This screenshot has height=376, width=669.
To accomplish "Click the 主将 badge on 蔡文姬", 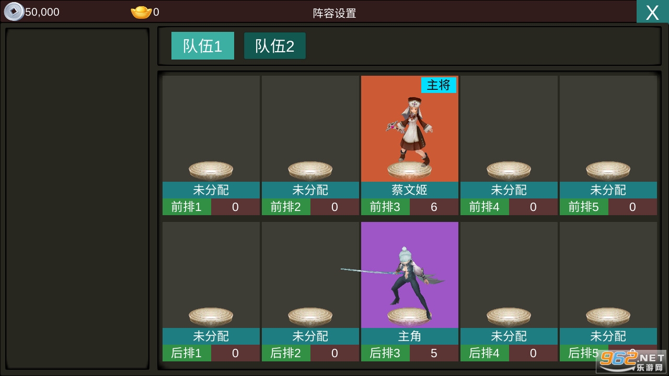I will (x=439, y=85).
